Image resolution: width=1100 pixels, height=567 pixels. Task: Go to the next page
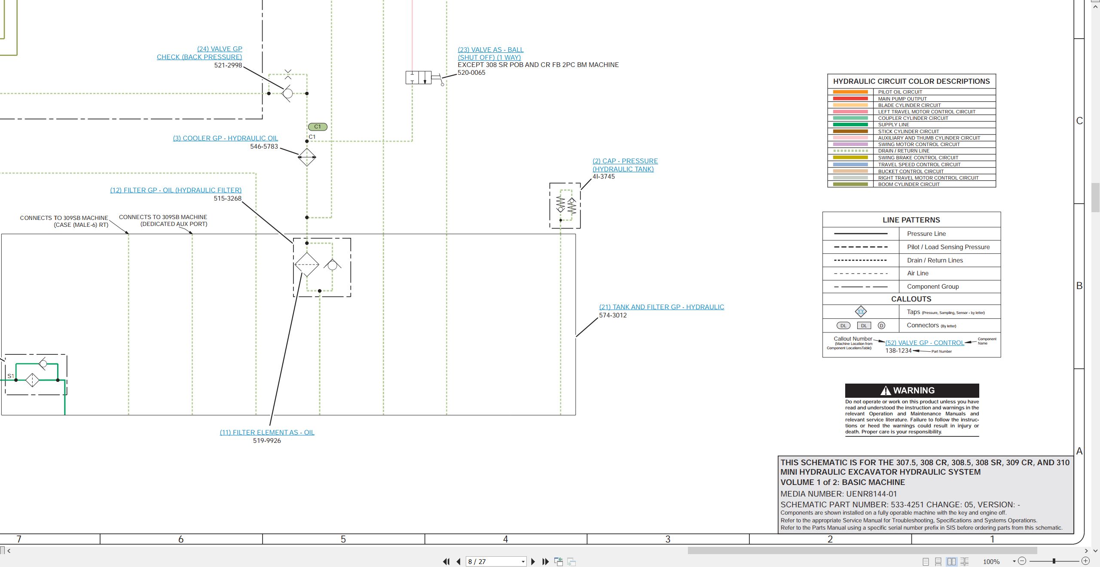tap(533, 561)
